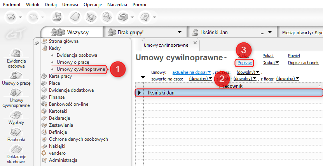The height and width of the screenshot is (166, 323).
Task: Open the Podmiot menu
Action: click(12, 5)
